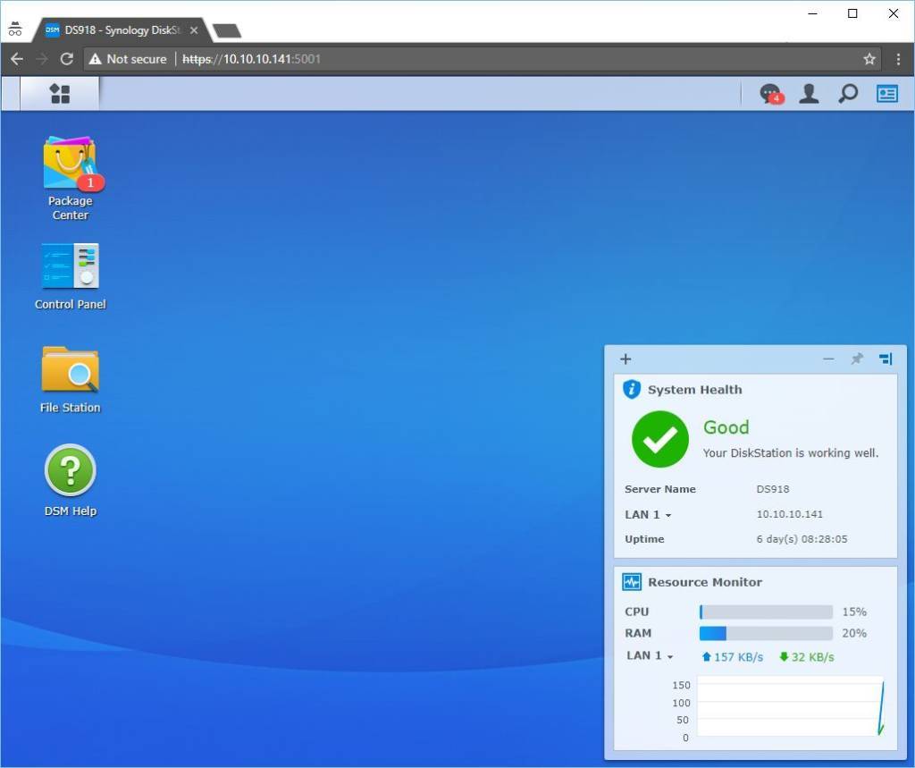915x768 pixels.
Task: Click the download speed 32 KB/s
Action: click(x=807, y=657)
